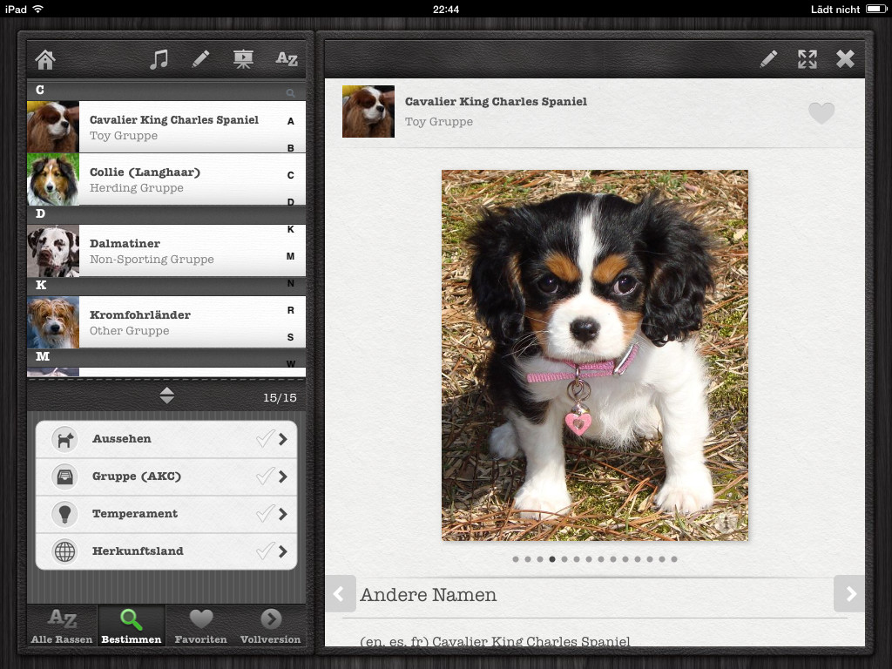Toggle the Gruppe (AKC) checkmark
The image size is (892, 669).
coord(265,476)
